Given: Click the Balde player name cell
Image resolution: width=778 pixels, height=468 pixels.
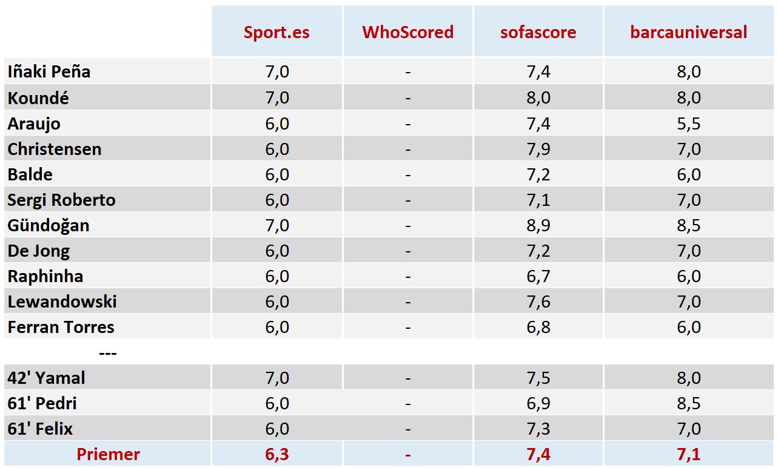Looking at the screenshot, I should tap(30, 174).
